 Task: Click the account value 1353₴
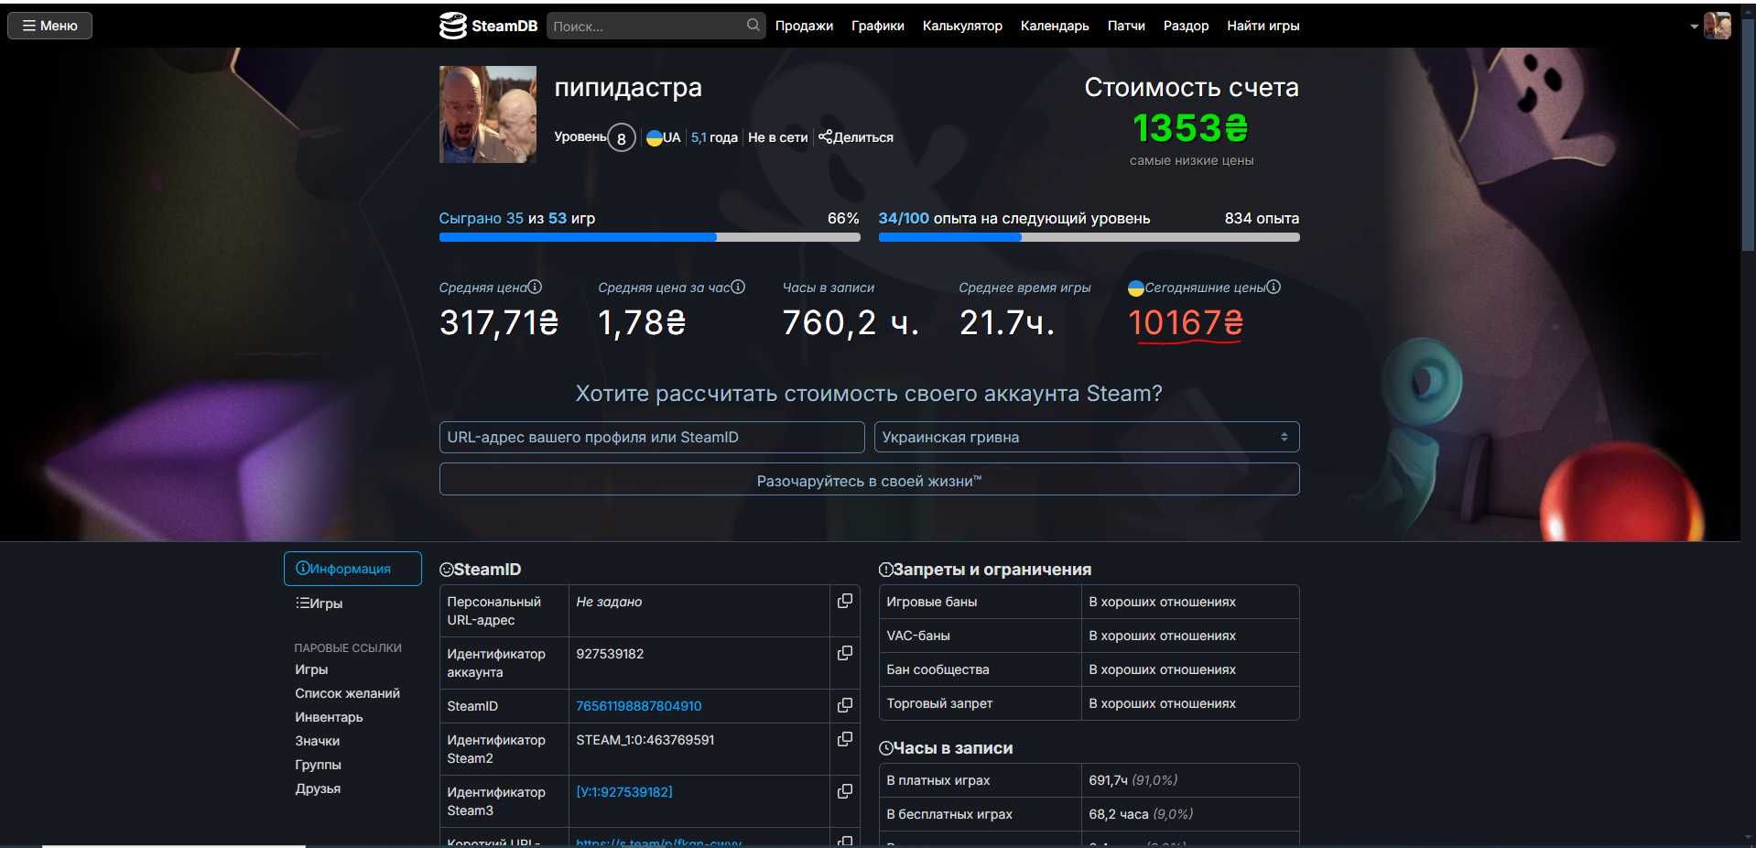pyautogui.click(x=1191, y=128)
